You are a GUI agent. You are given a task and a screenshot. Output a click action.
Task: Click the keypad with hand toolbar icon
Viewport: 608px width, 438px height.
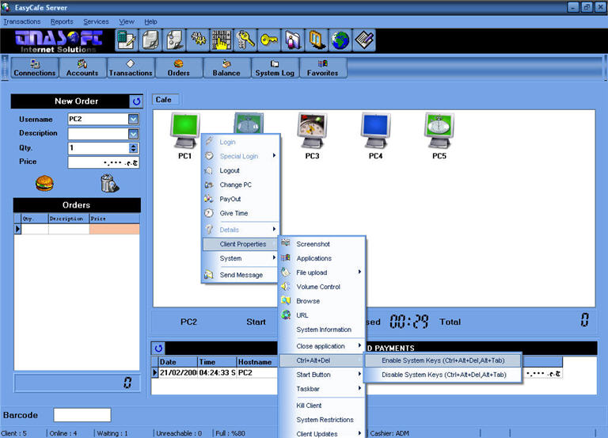[222, 40]
